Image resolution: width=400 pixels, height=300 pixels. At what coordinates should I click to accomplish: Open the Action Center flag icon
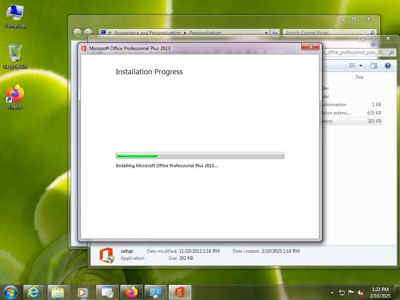tap(351, 292)
